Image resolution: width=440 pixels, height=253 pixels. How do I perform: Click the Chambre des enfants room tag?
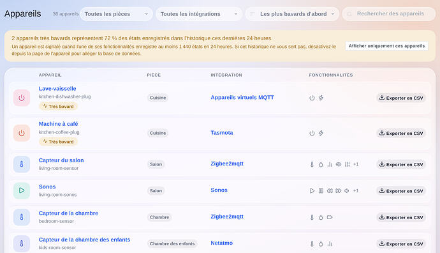coord(172,243)
